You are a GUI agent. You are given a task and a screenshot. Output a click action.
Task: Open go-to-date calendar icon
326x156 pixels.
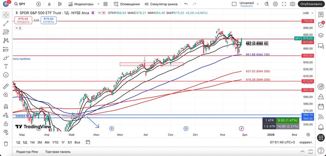pyautogui.click(x=87, y=142)
